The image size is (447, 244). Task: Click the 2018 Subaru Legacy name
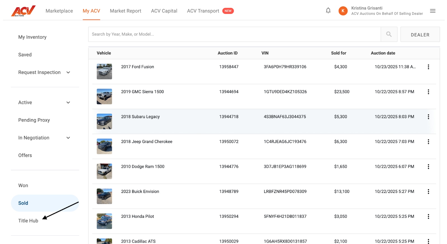click(x=140, y=117)
